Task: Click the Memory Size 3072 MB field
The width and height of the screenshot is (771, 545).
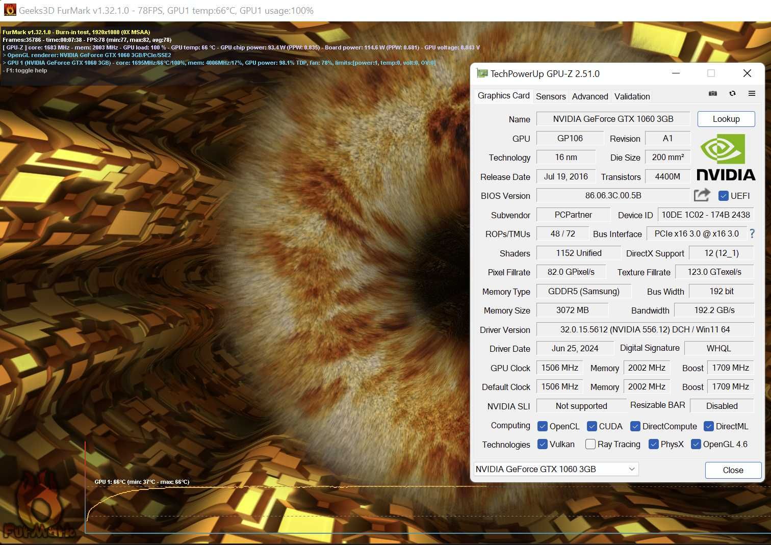Action: click(x=572, y=310)
